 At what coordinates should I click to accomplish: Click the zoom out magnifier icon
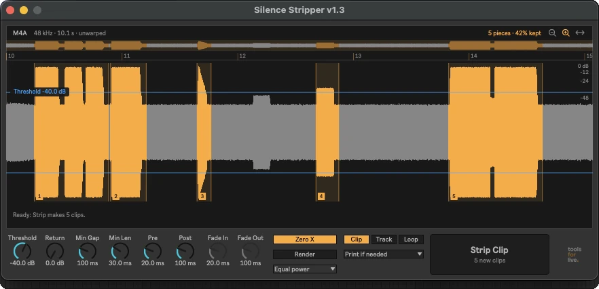tap(552, 33)
